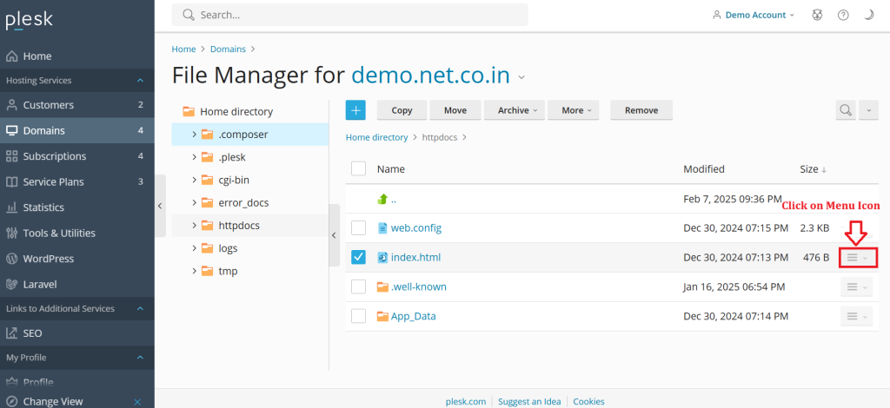Collapse the My Profile section
Screen dimensions: 890x408
coord(140,358)
